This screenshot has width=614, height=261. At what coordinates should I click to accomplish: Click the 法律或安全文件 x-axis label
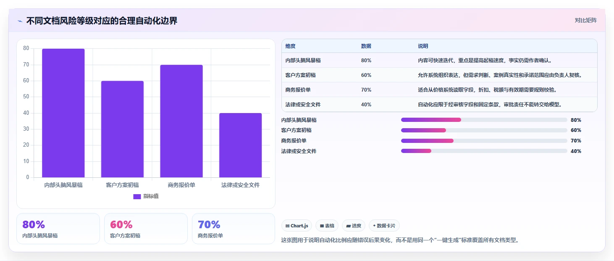click(240, 185)
